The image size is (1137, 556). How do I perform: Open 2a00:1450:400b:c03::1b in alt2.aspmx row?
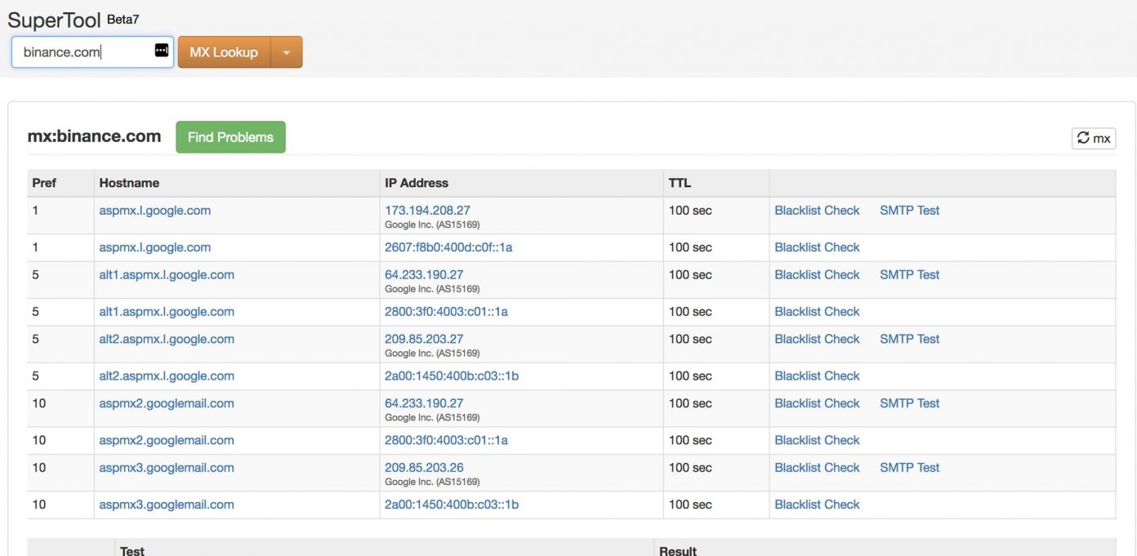[x=452, y=376]
